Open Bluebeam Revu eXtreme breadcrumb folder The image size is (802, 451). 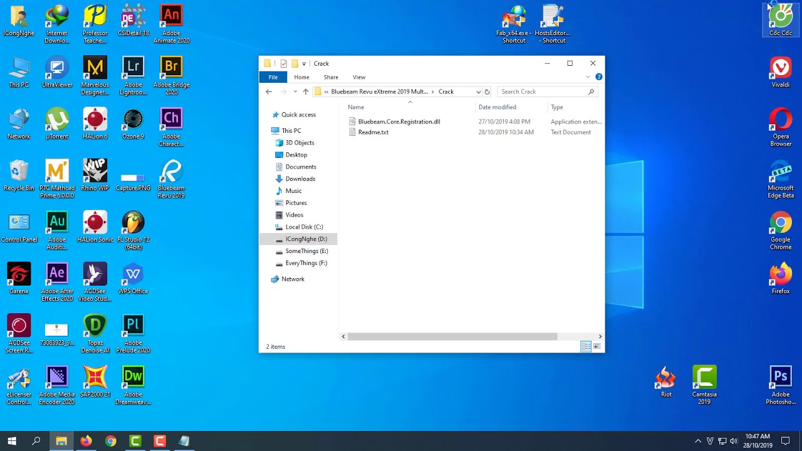coord(379,91)
